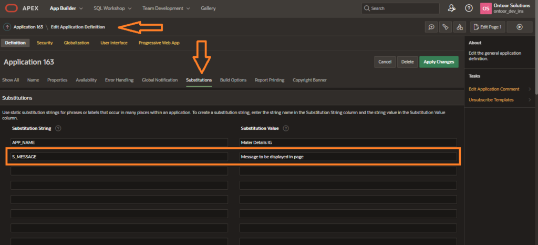This screenshot has height=245, width=538.
Task: Click the S_MESSAGE substitution string field
Action: tap(119, 157)
